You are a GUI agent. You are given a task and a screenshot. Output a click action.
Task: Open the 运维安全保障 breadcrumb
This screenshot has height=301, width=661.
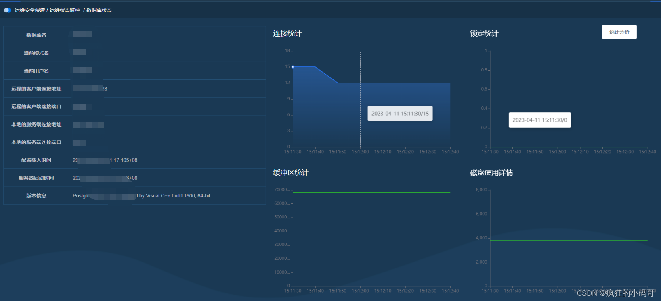click(x=30, y=10)
